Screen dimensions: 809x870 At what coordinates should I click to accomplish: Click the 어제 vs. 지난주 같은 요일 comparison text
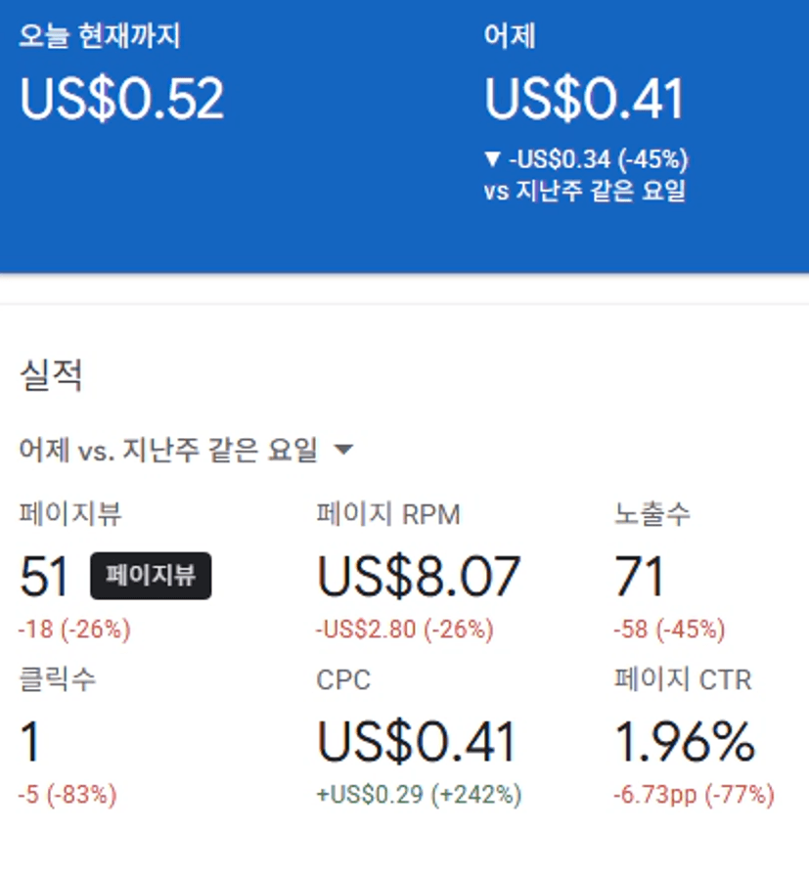(x=168, y=451)
